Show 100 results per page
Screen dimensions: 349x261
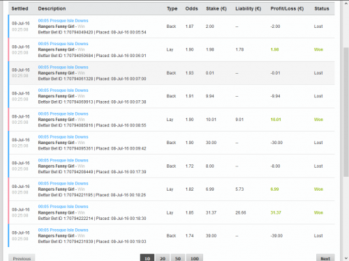pos(195,258)
